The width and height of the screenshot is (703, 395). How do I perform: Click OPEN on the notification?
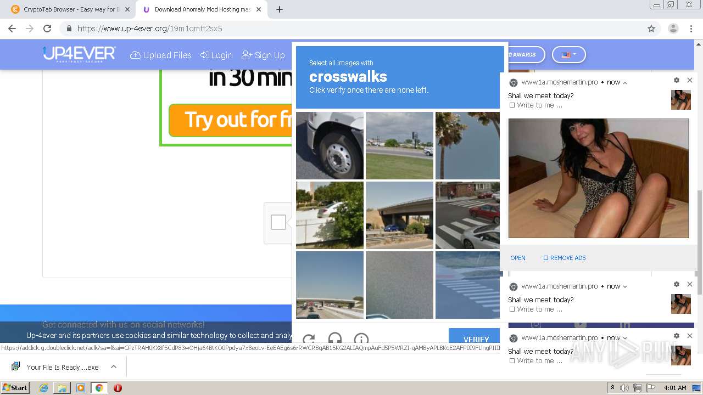coord(518,258)
